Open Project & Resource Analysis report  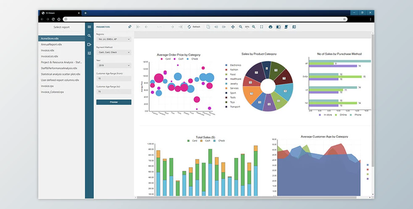pos(61,62)
